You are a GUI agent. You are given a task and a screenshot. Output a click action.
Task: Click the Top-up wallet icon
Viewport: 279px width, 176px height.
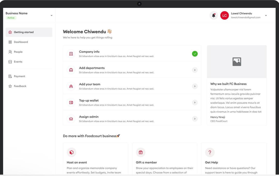pyautogui.click(x=71, y=102)
